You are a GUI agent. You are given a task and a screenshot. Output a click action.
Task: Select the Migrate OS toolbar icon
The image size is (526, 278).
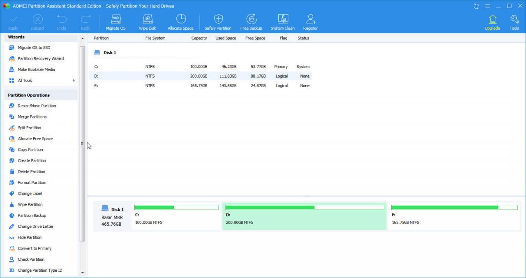click(x=115, y=21)
